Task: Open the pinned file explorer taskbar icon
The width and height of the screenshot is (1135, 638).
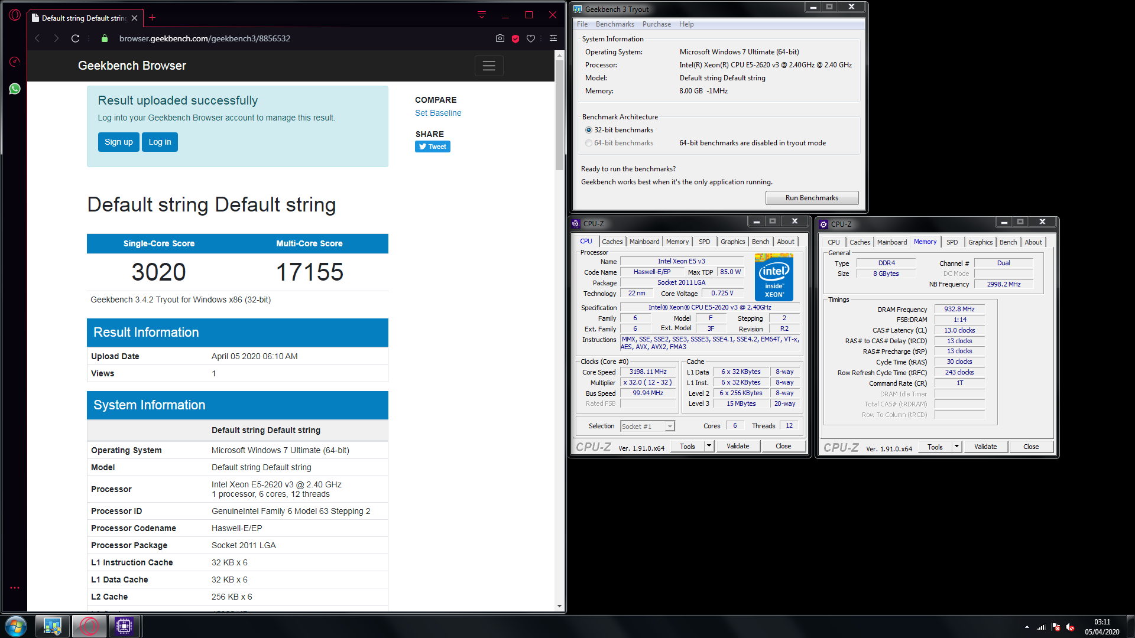Action: 53,626
